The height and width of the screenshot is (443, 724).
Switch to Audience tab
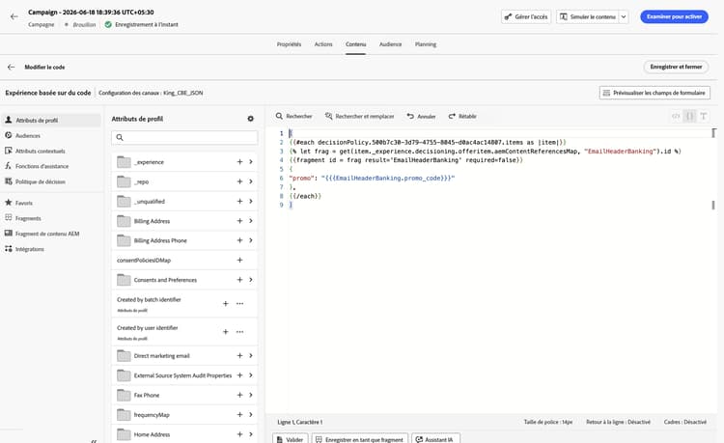(x=390, y=44)
